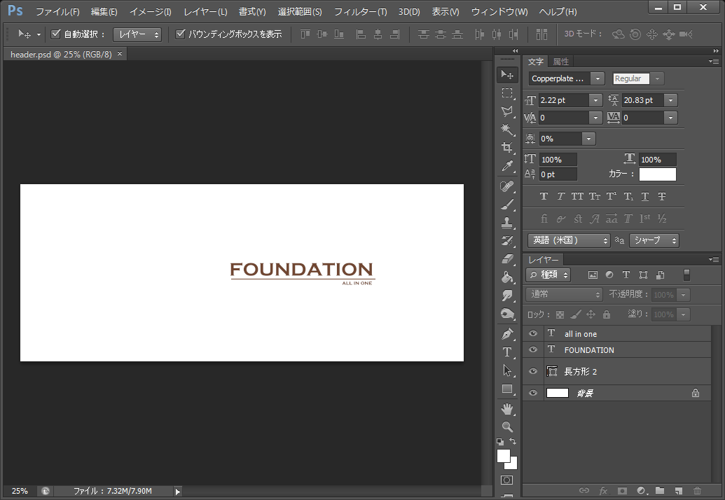Select the Paint Bucket tool
The height and width of the screenshot is (500, 725).
507,277
